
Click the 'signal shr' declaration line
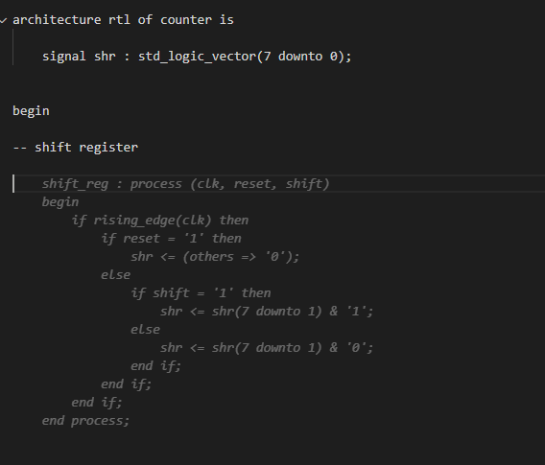click(197, 57)
